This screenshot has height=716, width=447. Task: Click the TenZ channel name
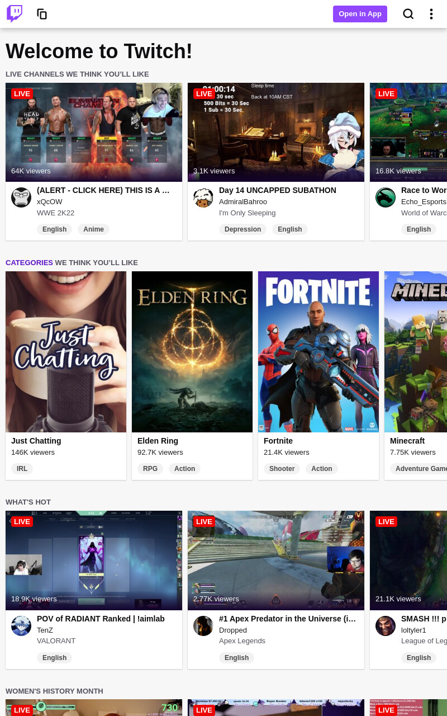coord(45,630)
